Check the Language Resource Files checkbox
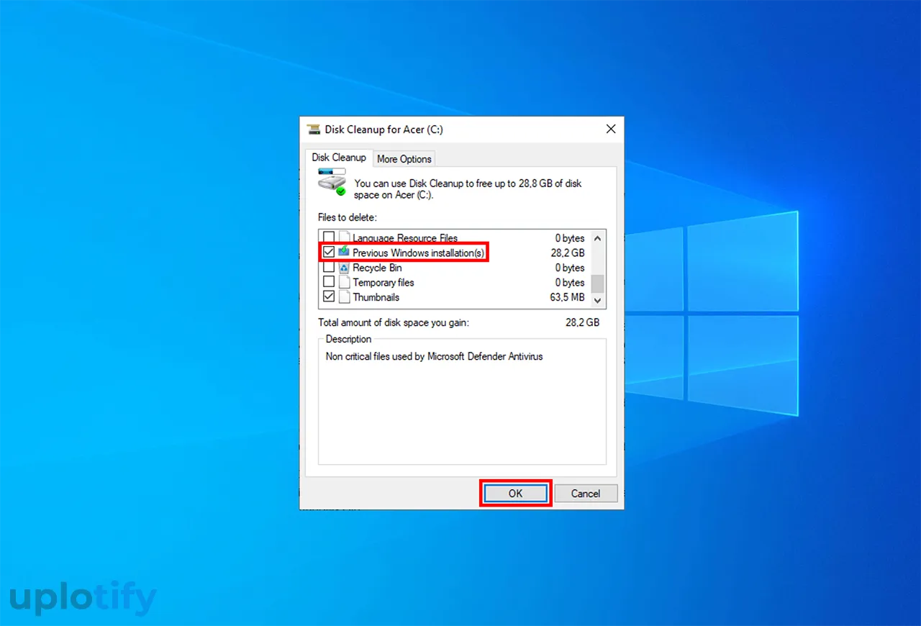The width and height of the screenshot is (921, 626). coord(329,237)
